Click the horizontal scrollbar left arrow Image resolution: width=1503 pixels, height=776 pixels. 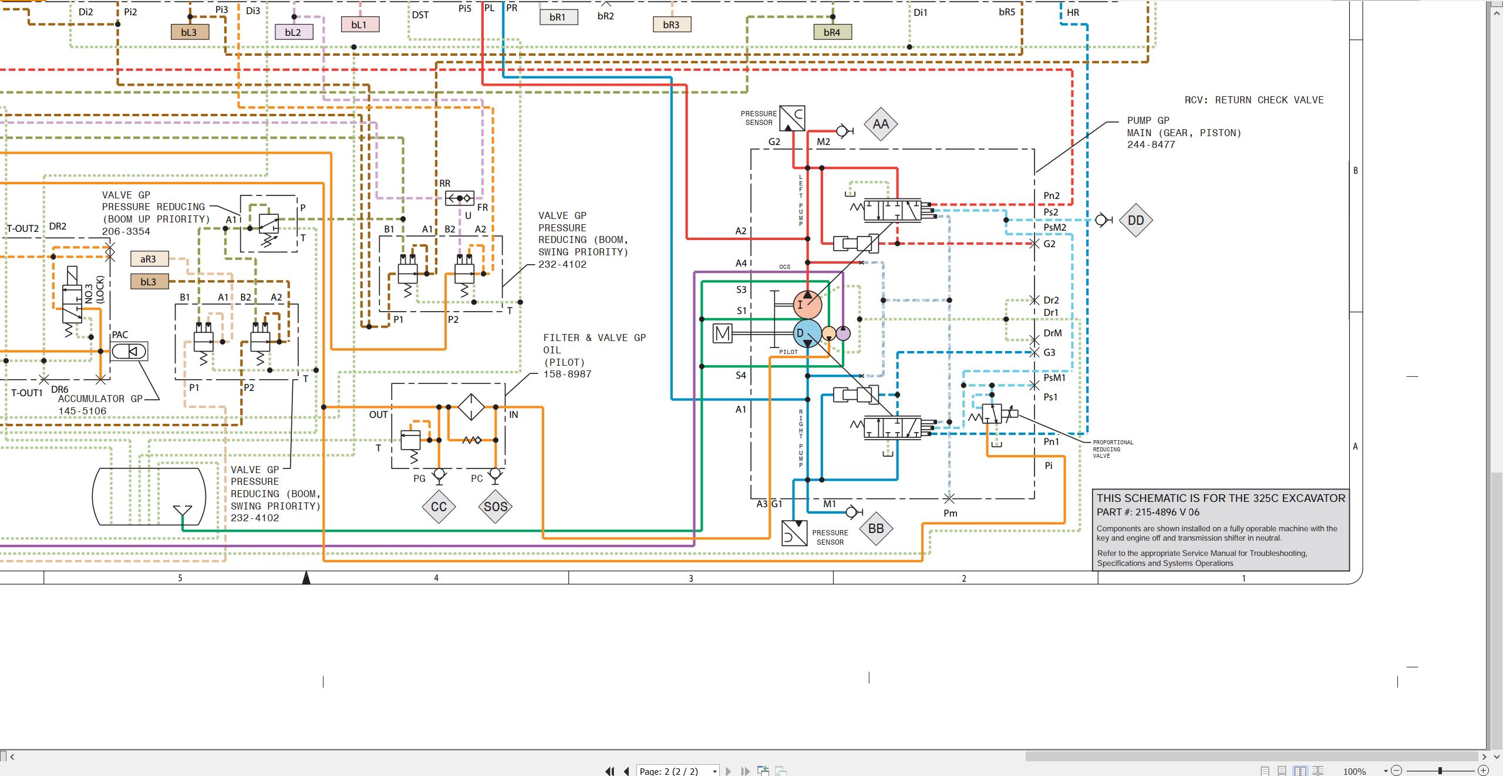click(12, 757)
